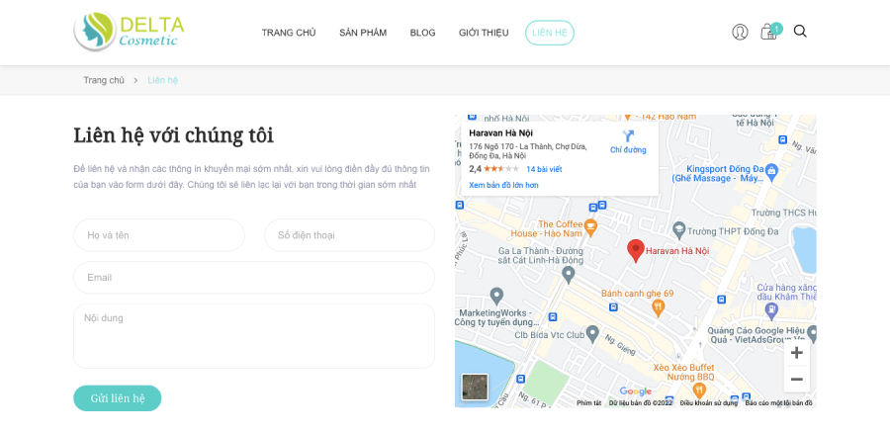Focus the Email input field
Screen dimensions: 890x434
click(x=254, y=278)
